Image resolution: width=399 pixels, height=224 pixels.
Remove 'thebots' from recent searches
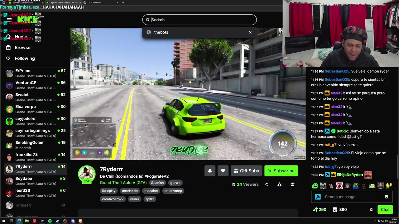click(x=250, y=32)
